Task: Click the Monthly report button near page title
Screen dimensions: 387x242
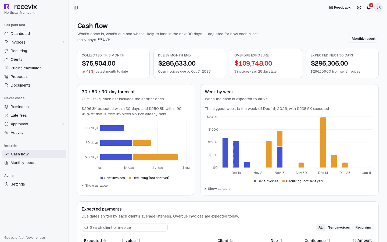Action: coord(363,39)
